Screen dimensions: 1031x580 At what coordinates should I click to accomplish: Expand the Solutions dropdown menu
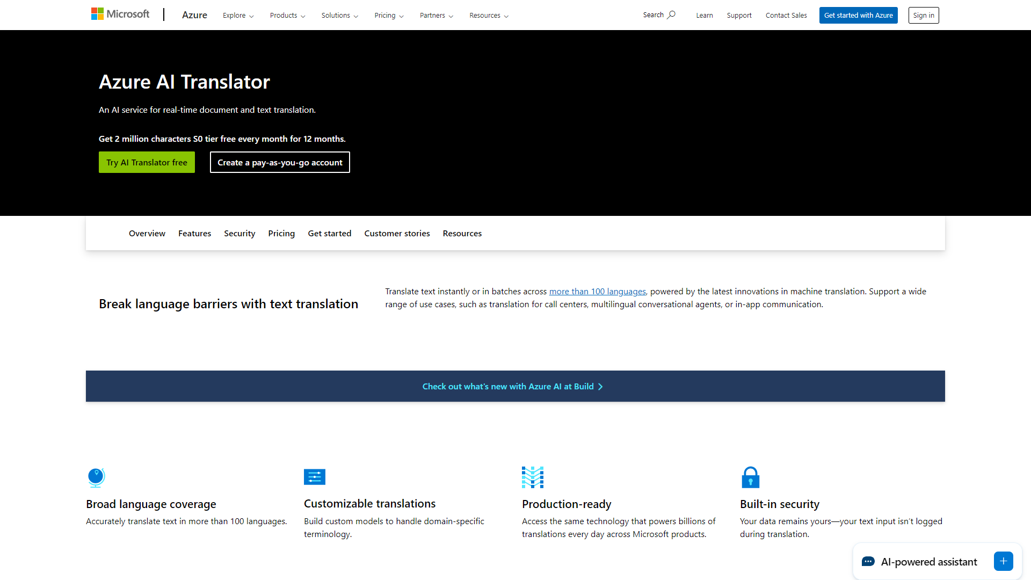339,15
